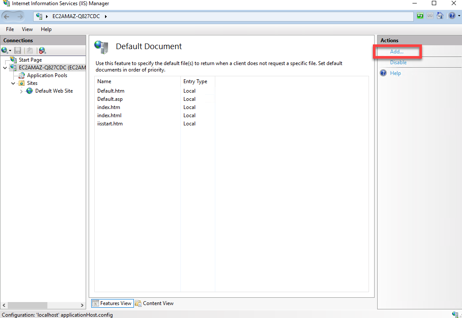This screenshot has width=462, height=318.
Task: Expand the Default Web Site node
Action: (22, 91)
